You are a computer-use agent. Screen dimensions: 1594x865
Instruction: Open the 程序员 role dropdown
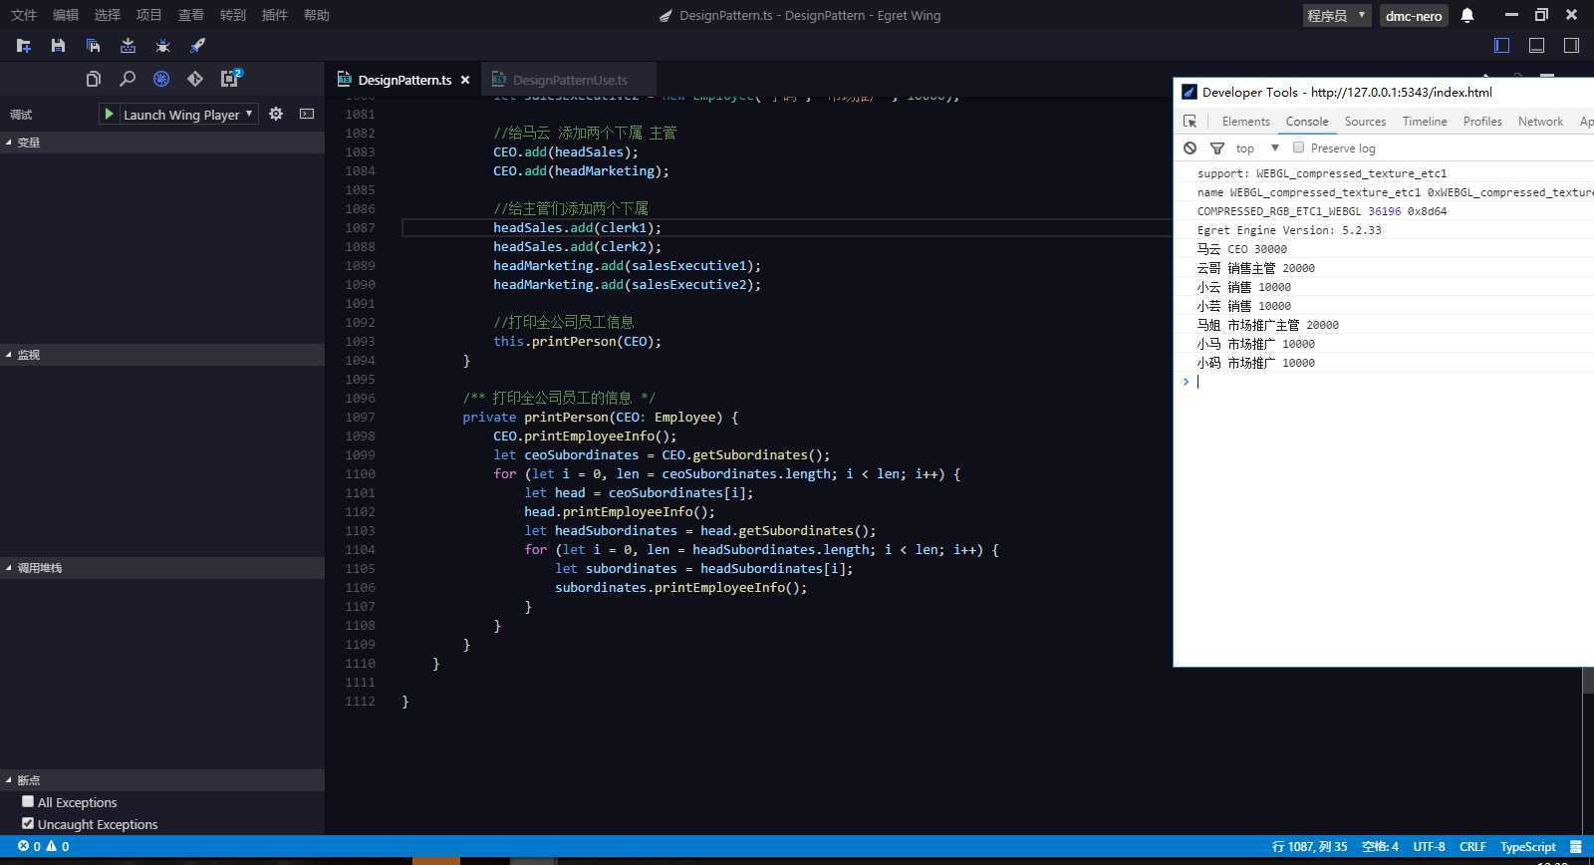click(x=1337, y=15)
